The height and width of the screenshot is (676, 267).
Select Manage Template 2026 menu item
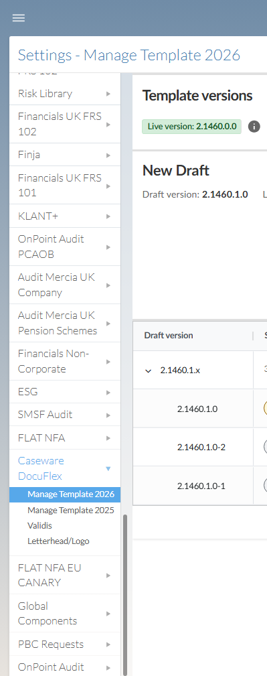tap(65, 494)
